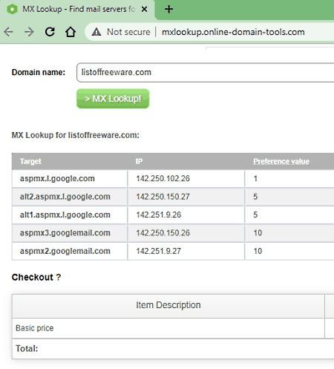Click preference value 5 for alt1.aspmx.l.google.com
This screenshot has height=369, width=334.
255,215
